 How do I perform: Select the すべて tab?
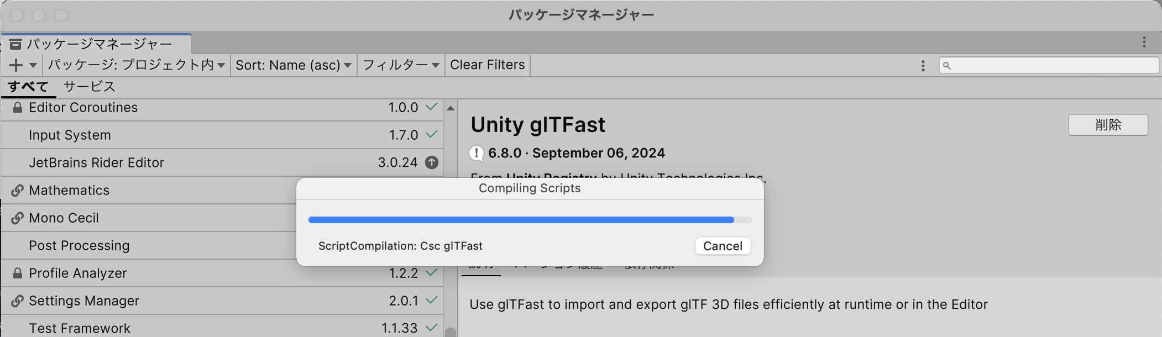(x=28, y=87)
